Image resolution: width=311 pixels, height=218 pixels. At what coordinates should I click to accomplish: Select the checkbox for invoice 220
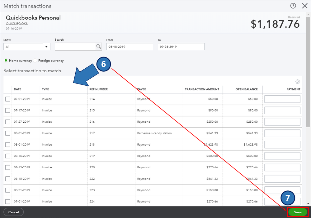(7, 167)
